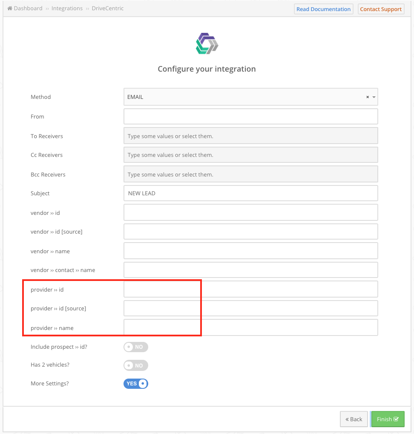Screen dimensions: 414x434
Task: Enable the Has 2 vehicles switch
Action: pos(136,365)
